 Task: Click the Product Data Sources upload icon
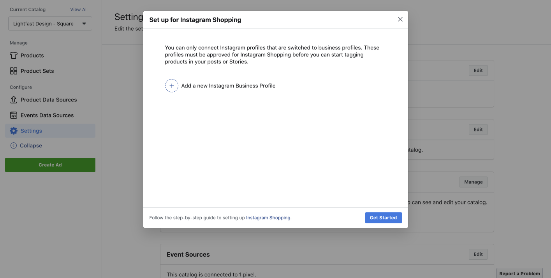[14, 100]
